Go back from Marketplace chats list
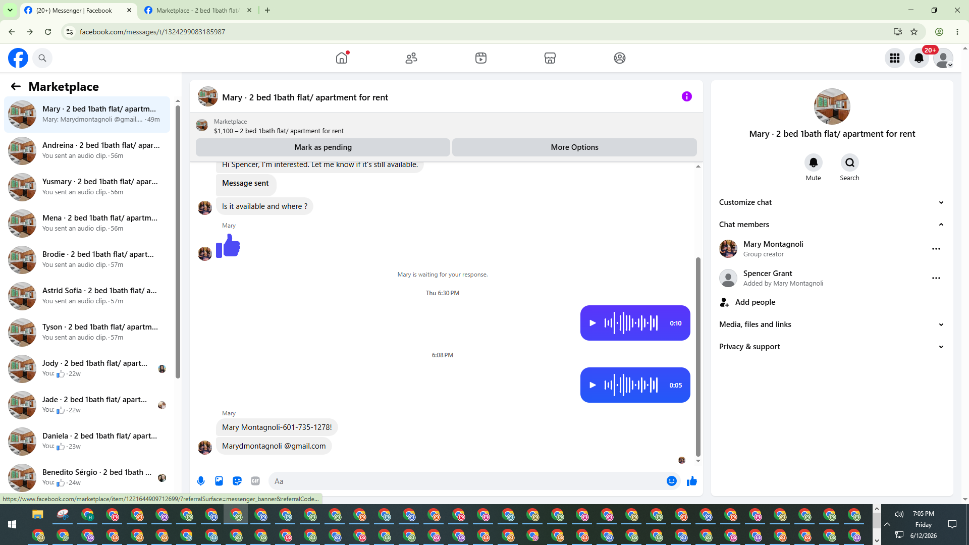The width and height of the screenshot is (969, 545). (16, 86)
